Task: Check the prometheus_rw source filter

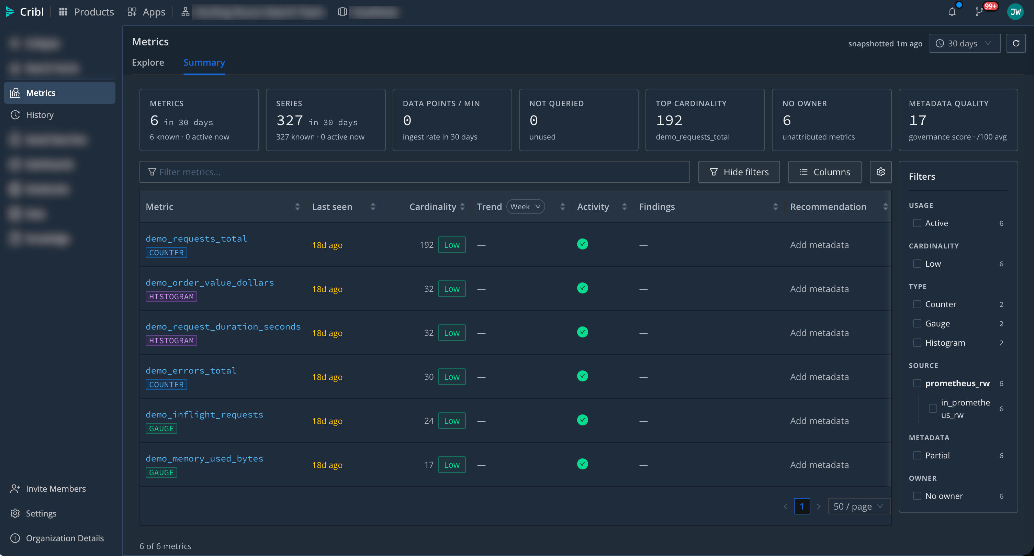Action: click(917, 383)
